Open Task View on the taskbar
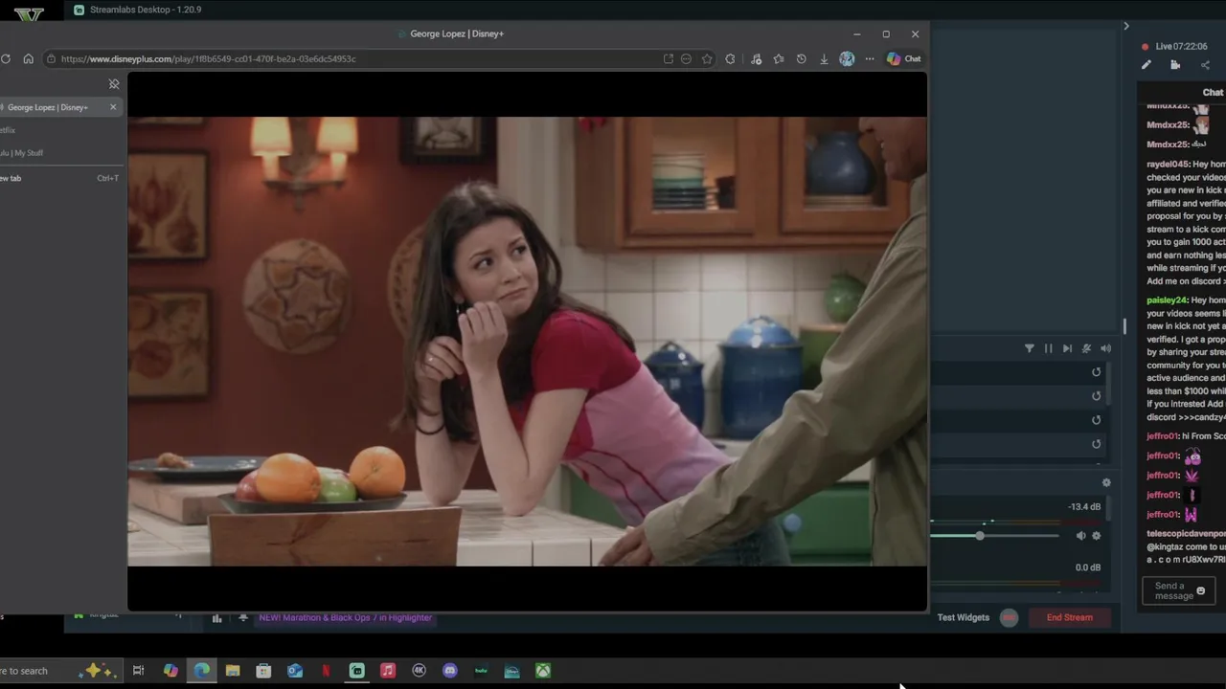Screen dimensions: 1226x689 [x=138, y=671]
